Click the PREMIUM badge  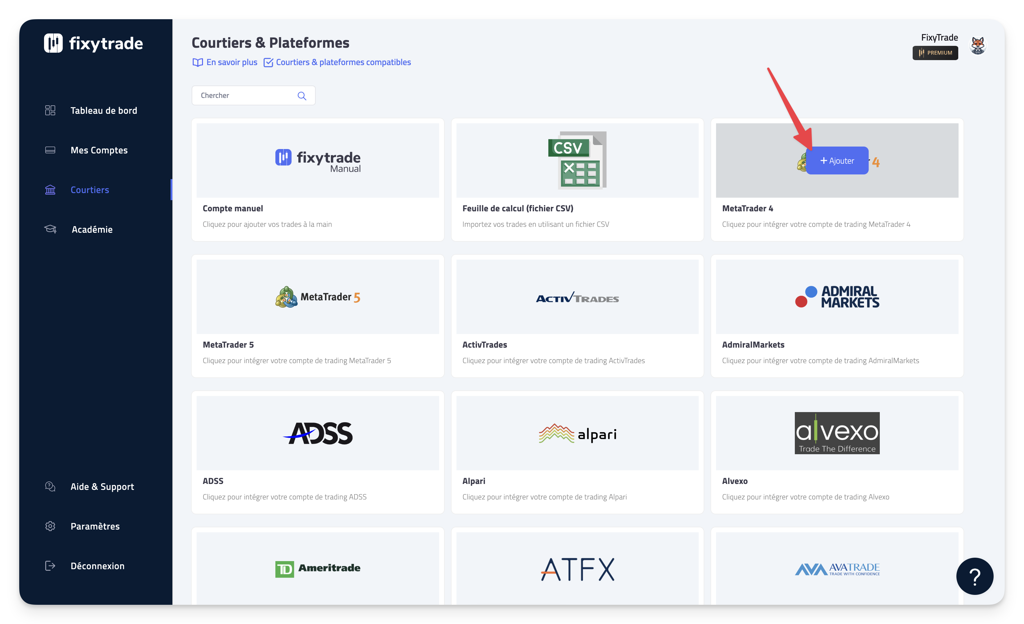click(x=935, y=53)
